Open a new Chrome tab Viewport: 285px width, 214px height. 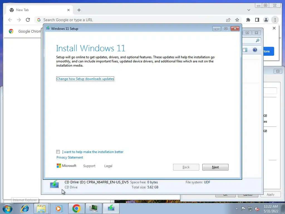coord(79,10)
